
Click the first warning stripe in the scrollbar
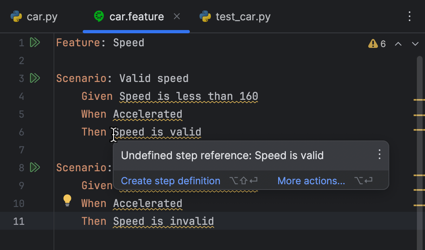click(x=419, y=99)
